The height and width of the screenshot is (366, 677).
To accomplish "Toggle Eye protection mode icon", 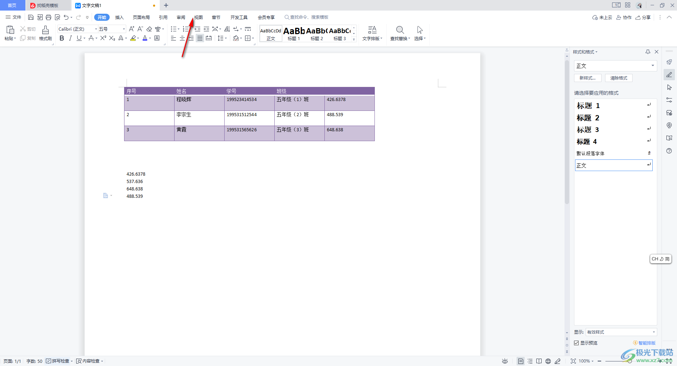I will (505, 361).
